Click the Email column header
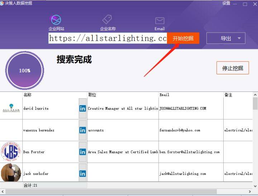 [x=164, y=95]
